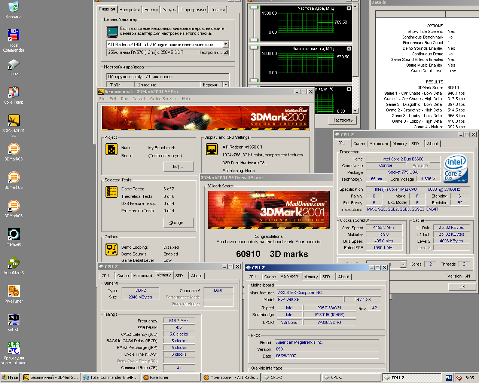Click OK button in CPU-Z window

(x=462, y=287)
